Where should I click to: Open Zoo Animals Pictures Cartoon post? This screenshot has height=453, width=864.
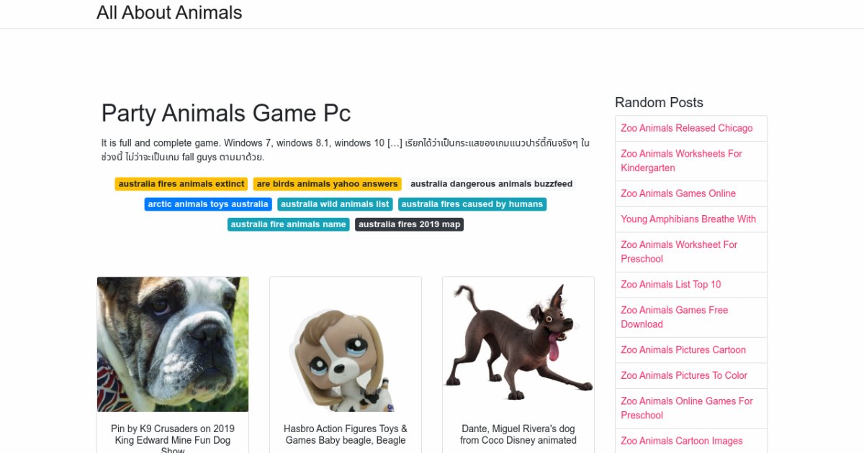(x=683, y=349)
